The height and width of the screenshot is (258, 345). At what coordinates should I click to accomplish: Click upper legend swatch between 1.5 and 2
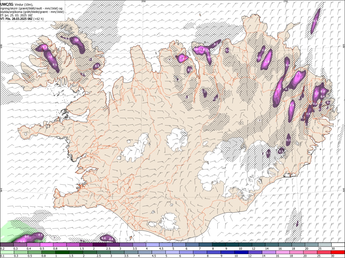pos(86,245)
